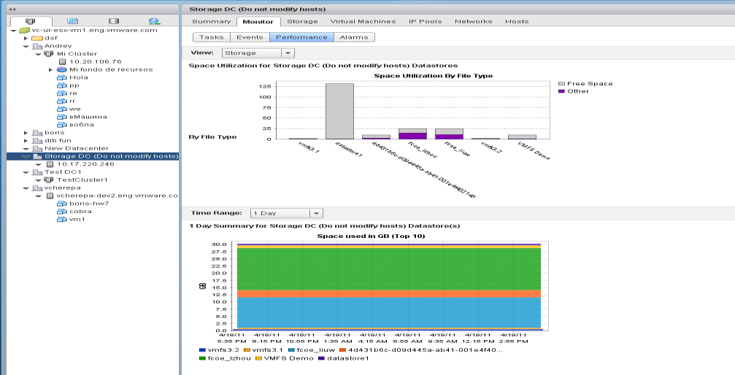Click the VM icon next to вобла
This screenshot has width=735, height=375.
(x=61, y=125)
